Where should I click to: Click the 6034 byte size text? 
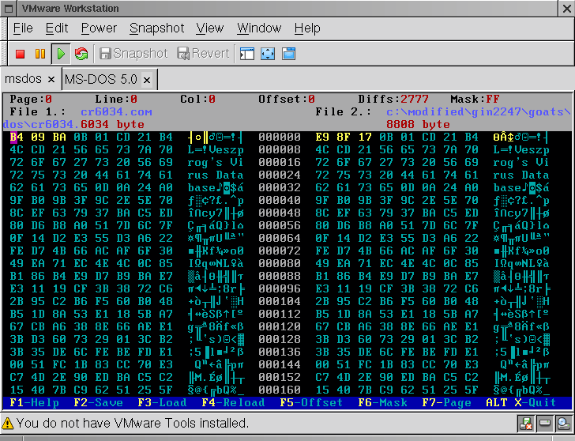[112, 124]
